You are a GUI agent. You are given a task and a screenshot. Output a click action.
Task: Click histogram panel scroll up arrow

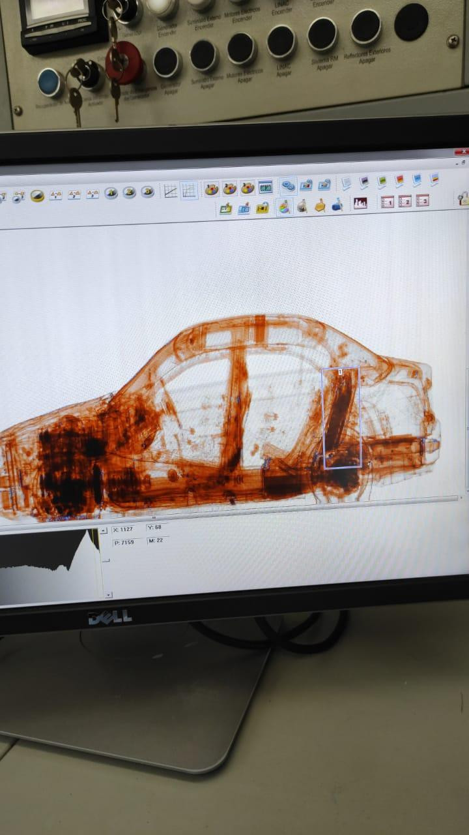click(103, 530)
